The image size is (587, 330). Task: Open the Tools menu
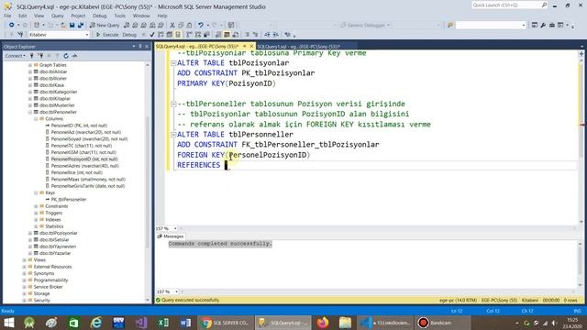point(120,16)
